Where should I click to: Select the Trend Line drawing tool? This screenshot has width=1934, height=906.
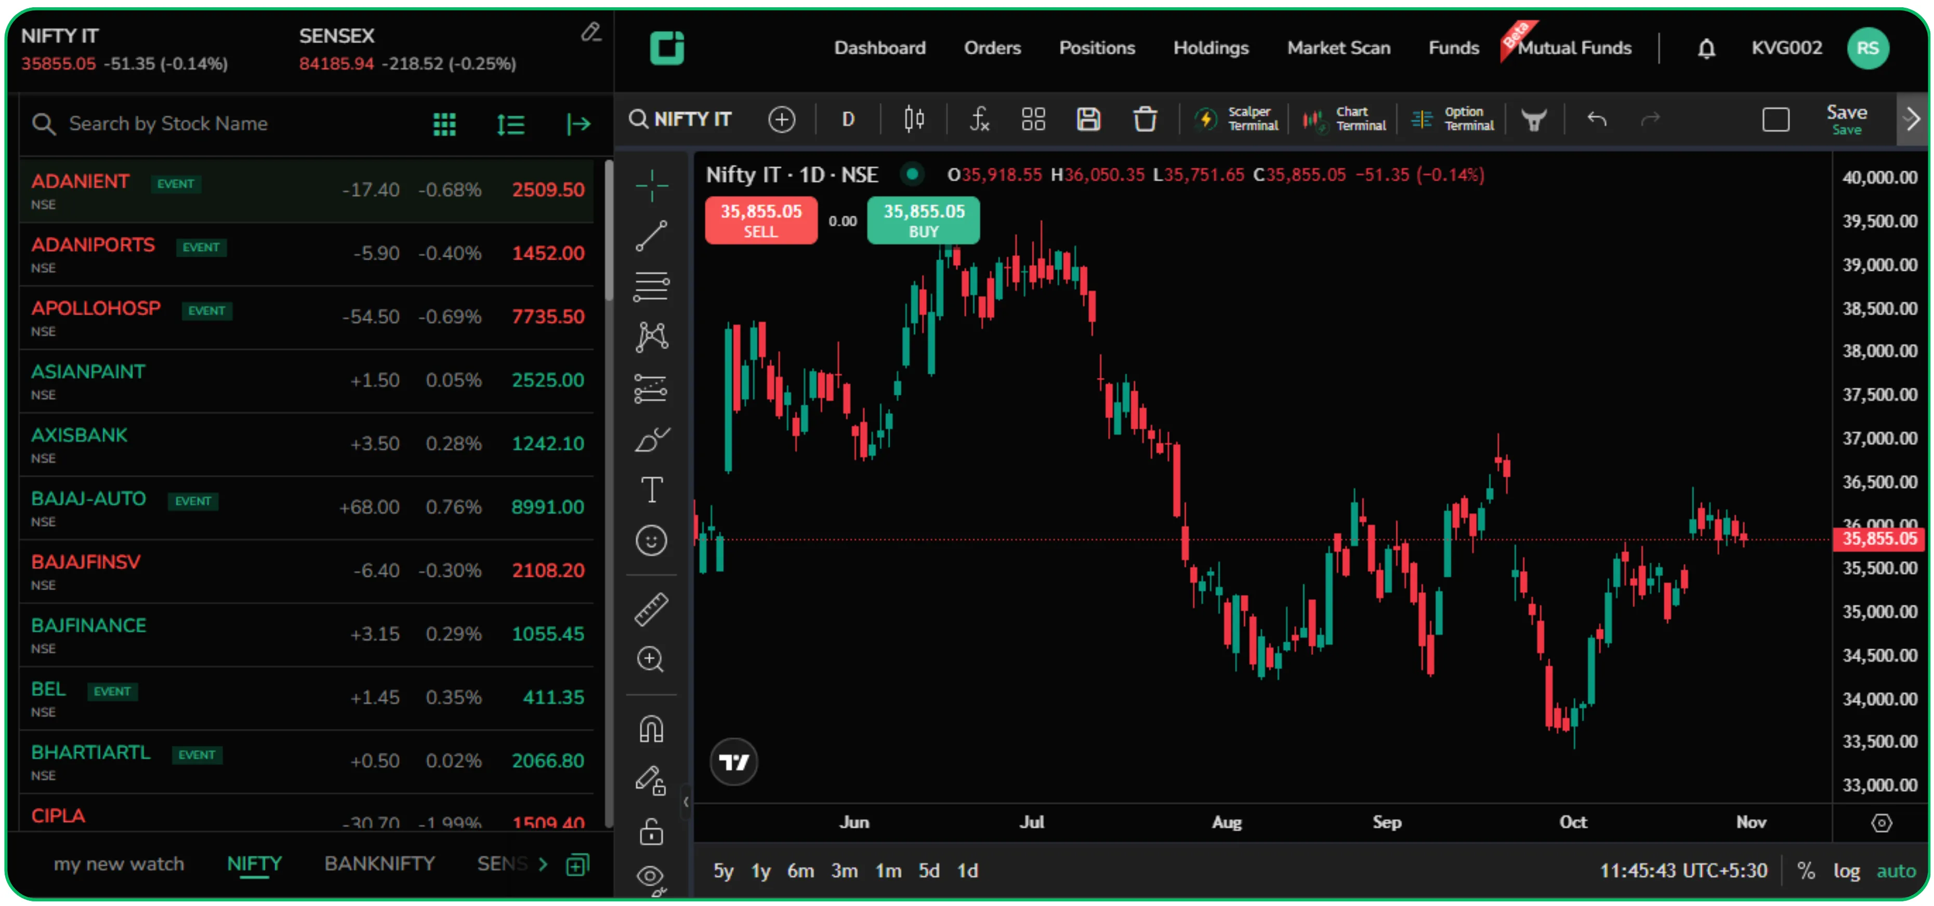(652, 236)
